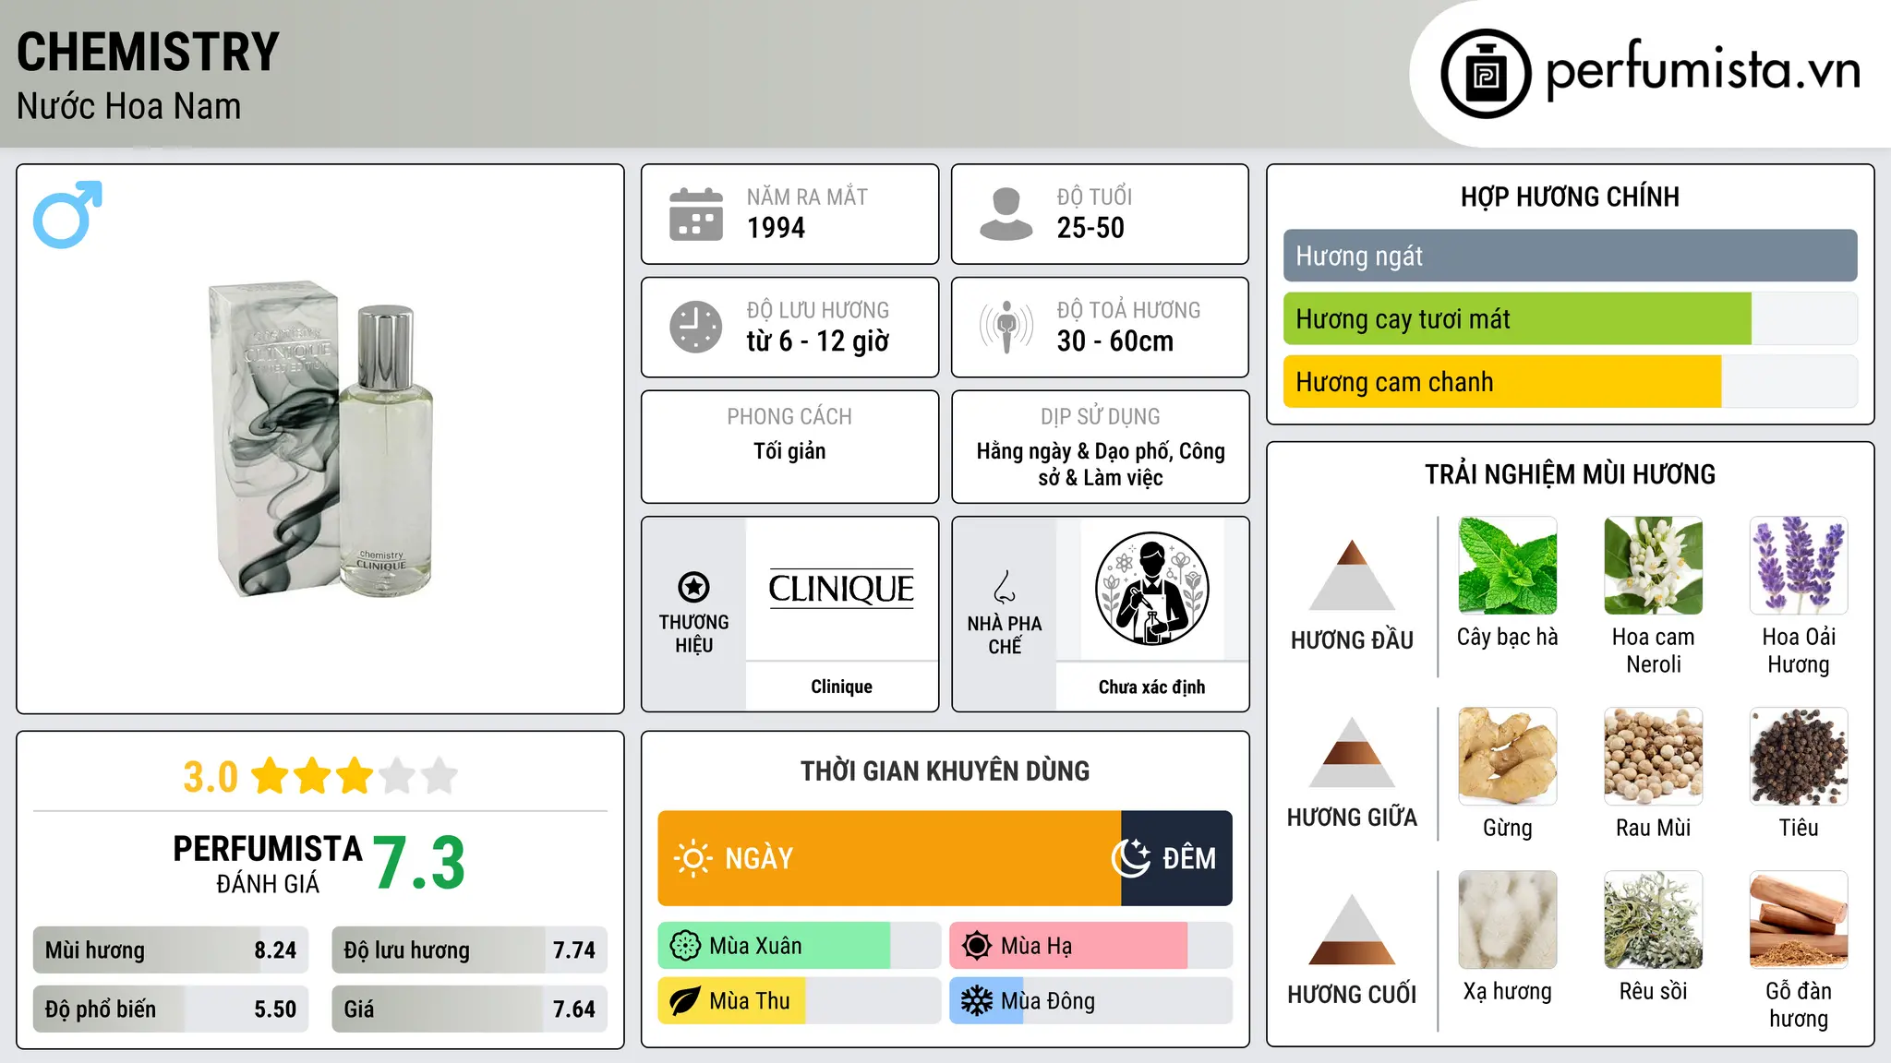Click the Độ lưu hương 7.74 score bar
The width and height of the screenshot is (1891, 1063).
[469, 950]
